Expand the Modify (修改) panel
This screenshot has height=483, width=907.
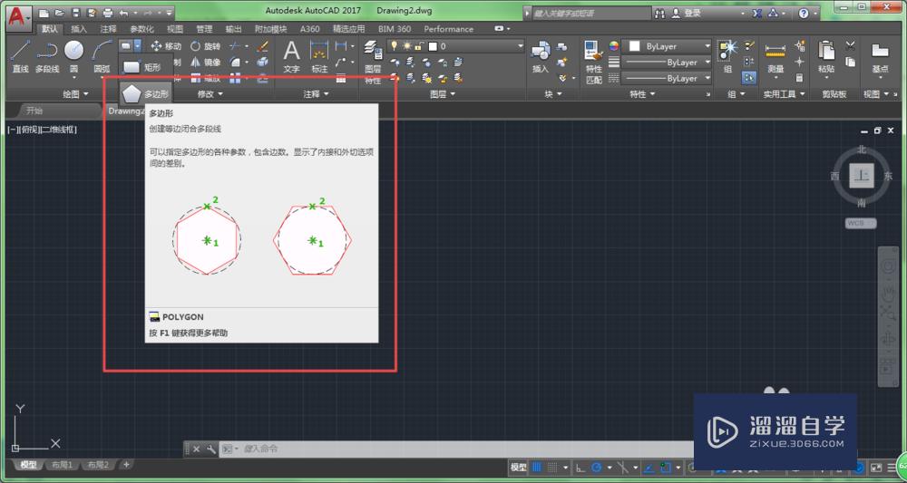click(x=210, y=94)
